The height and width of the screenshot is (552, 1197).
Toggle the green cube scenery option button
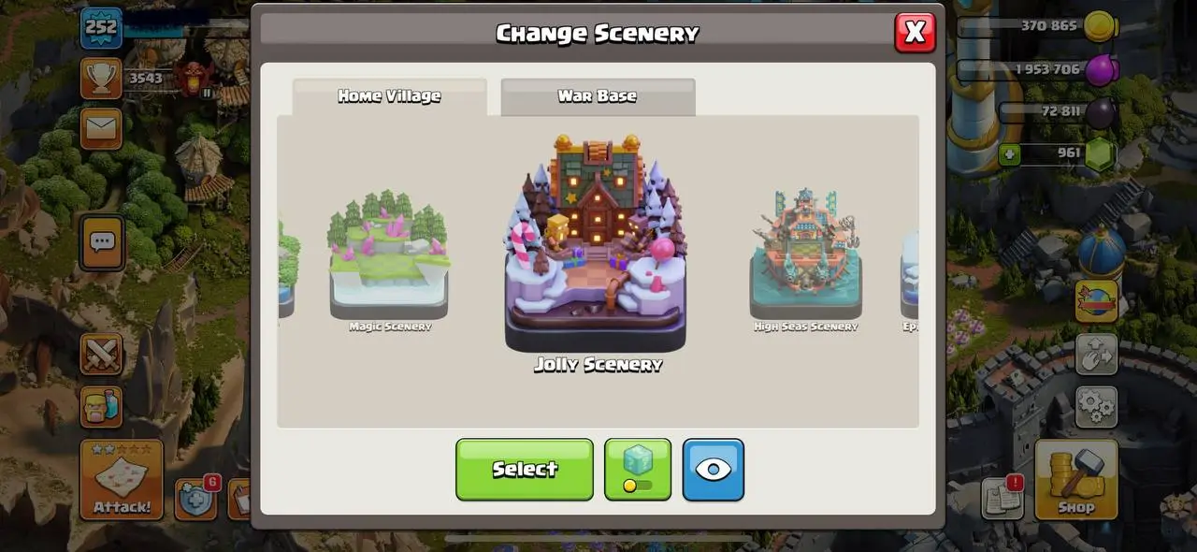click(x=638, y=469)
